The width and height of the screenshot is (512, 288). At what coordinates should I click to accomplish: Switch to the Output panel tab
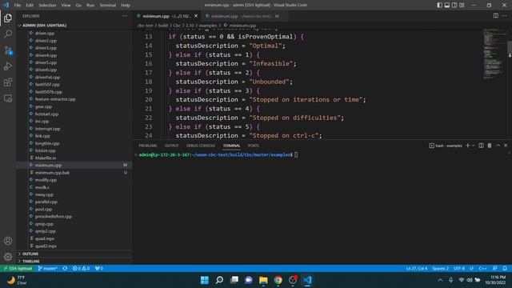pos(171,146)
